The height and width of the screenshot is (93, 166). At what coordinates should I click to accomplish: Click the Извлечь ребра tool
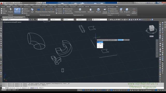point(67,11)
